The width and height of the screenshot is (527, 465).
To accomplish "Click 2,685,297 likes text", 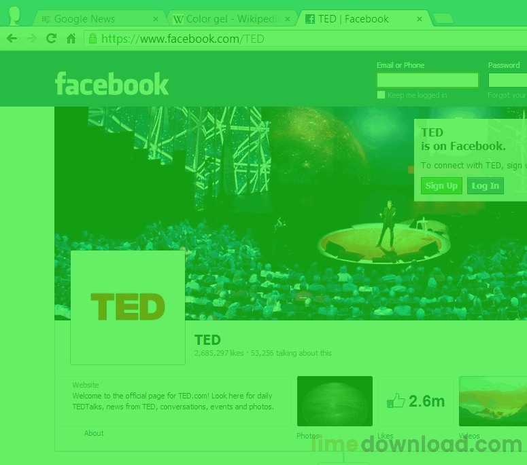I will point(219,353).
